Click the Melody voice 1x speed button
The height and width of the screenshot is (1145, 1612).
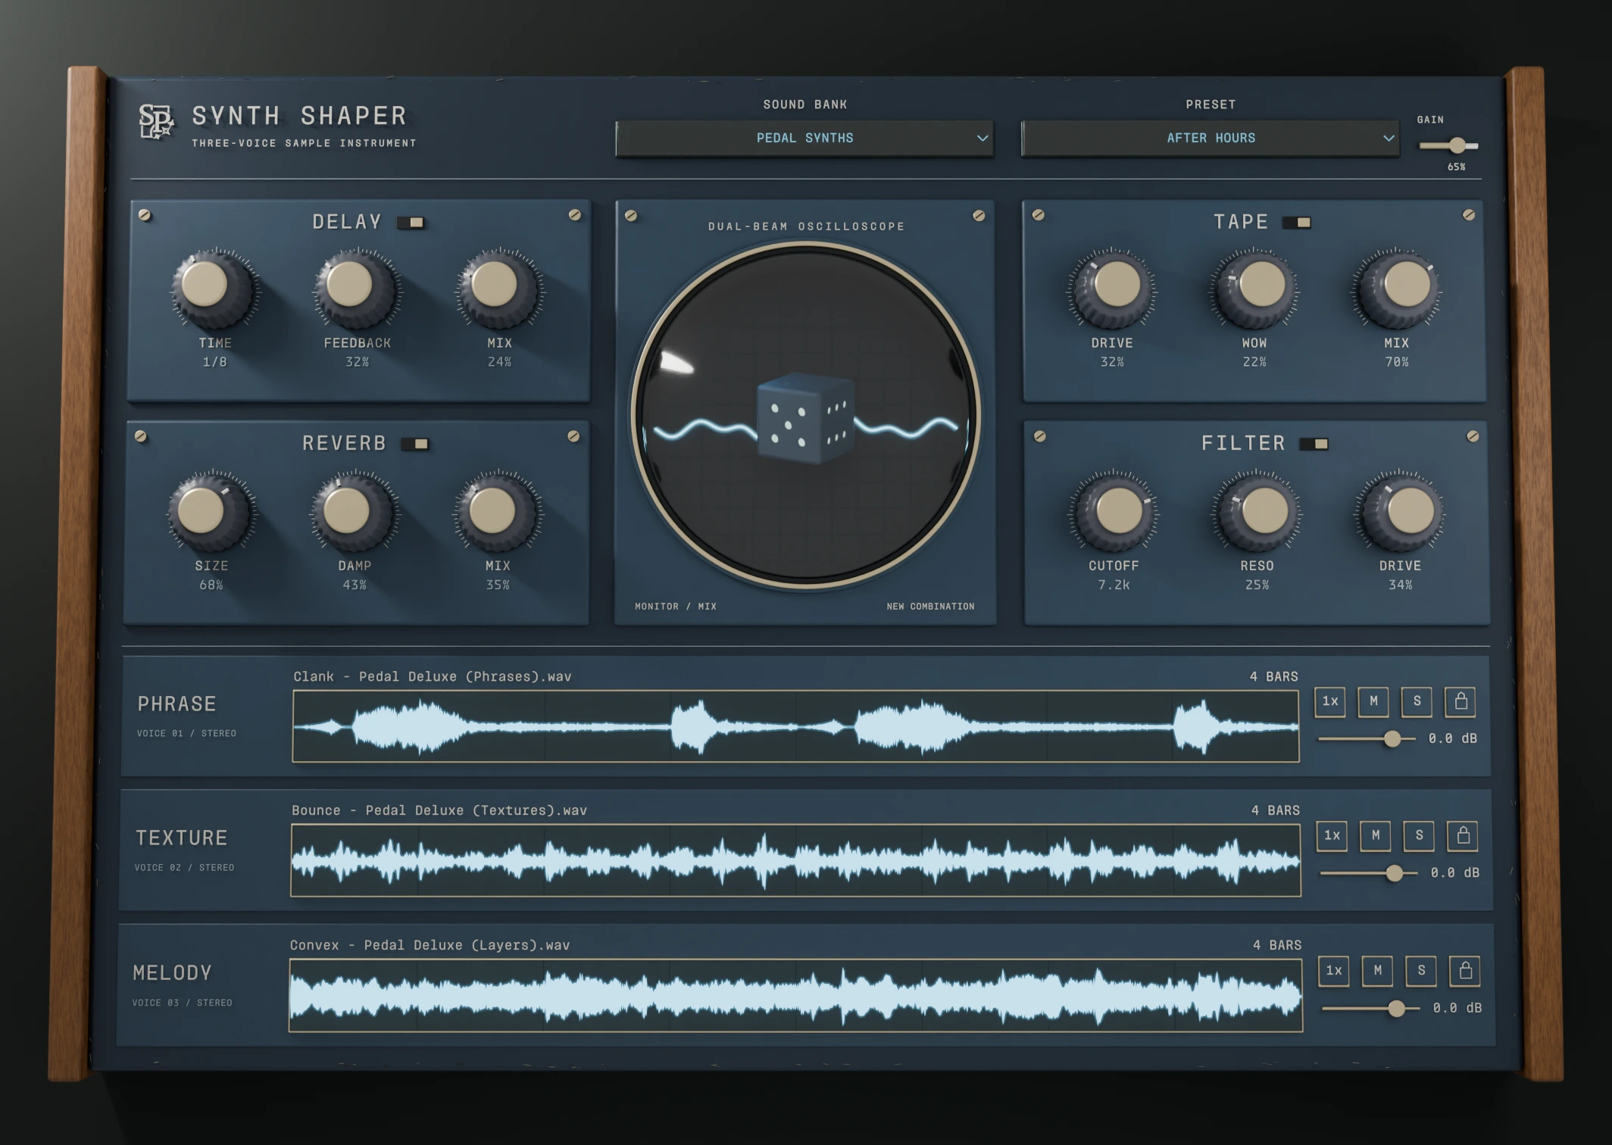tap(1334, 971)
